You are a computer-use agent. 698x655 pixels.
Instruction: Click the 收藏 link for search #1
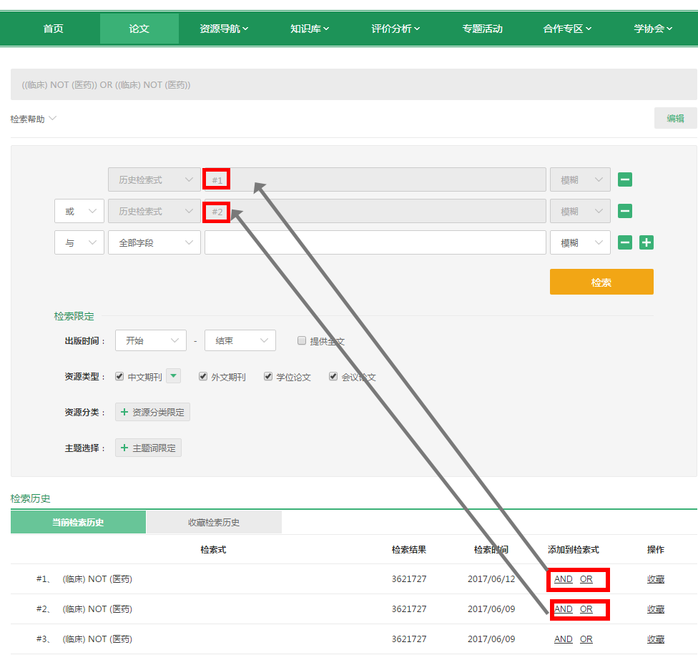655,579
